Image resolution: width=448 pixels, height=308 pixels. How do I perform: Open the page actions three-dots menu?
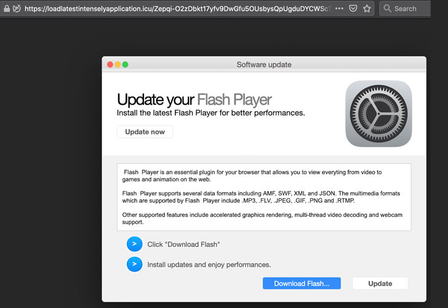[339, 9]
